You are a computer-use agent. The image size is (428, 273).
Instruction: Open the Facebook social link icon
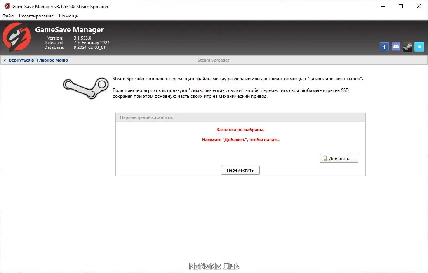click(x=384, y=47)
